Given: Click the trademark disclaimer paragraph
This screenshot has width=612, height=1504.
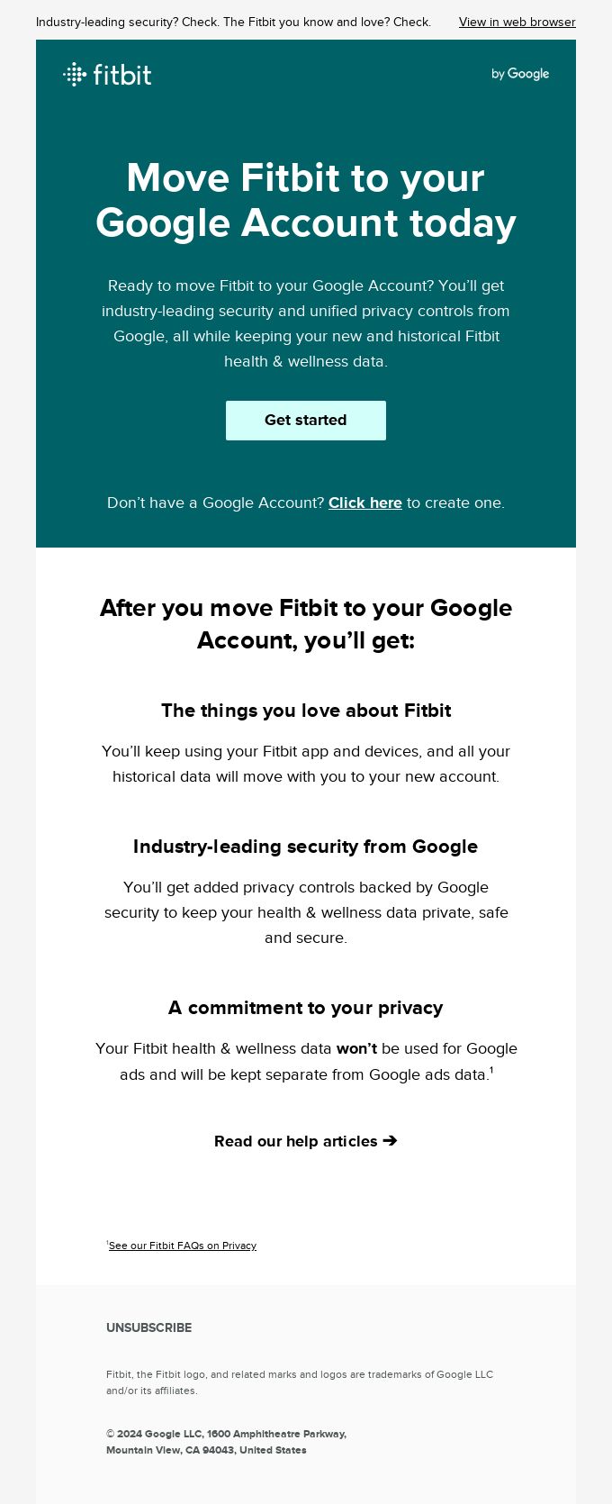Looking at the screenshot, I should pos(300,1382).
